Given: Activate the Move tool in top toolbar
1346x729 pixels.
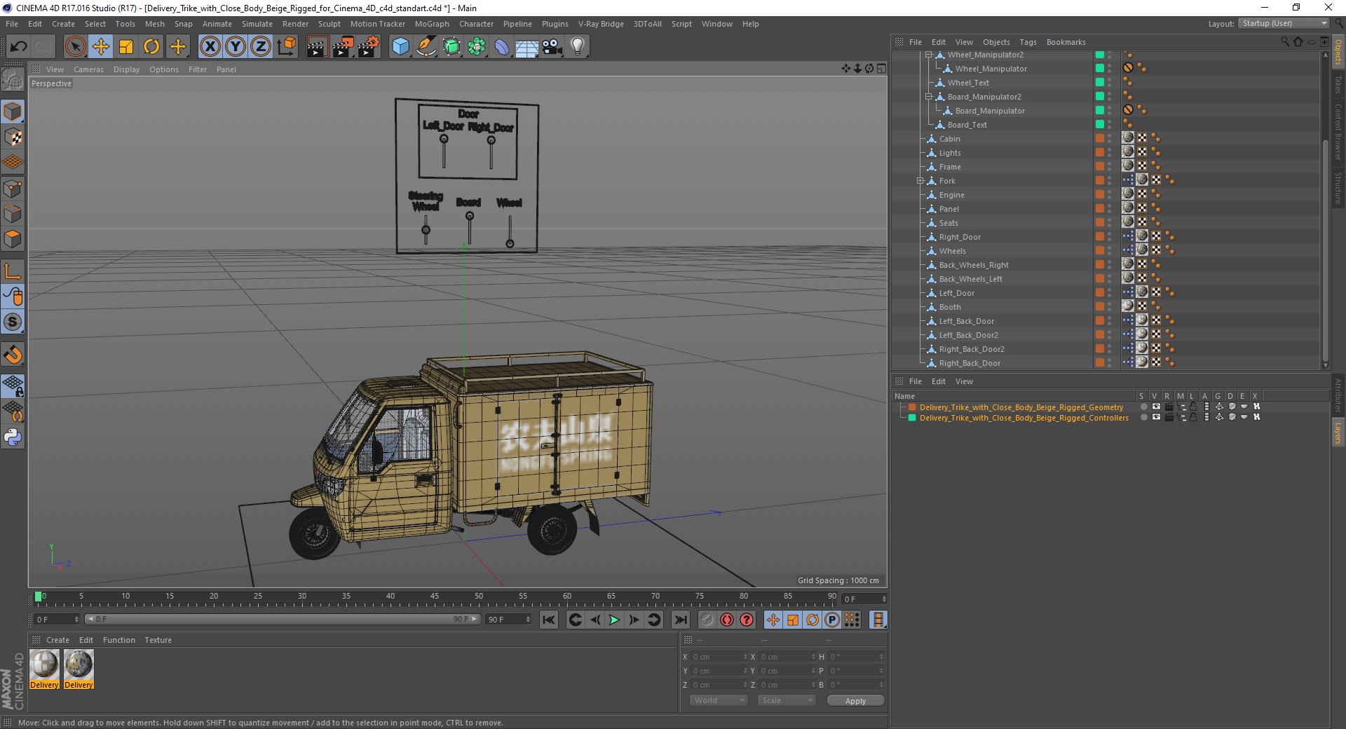Looking at the screenshot, I should pyautogui.click(x=101, y=47).
